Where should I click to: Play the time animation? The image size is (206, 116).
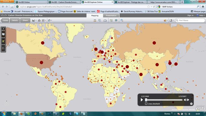point(142,100)
